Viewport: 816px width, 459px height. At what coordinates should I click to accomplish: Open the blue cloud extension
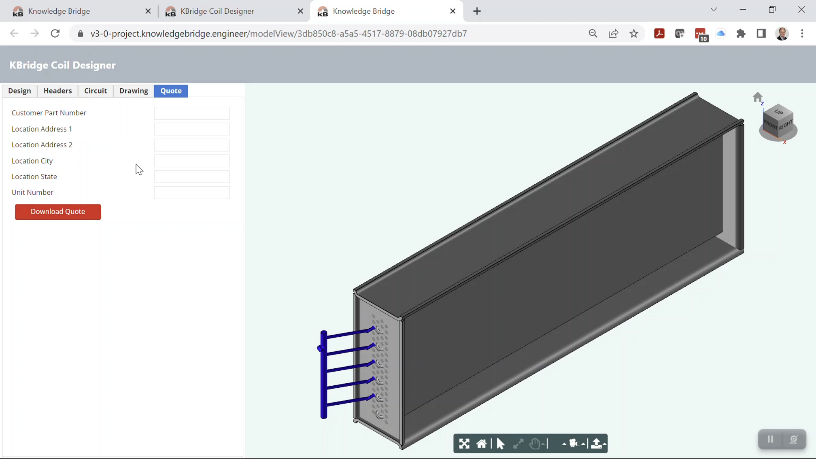click(x=721, y=34)
